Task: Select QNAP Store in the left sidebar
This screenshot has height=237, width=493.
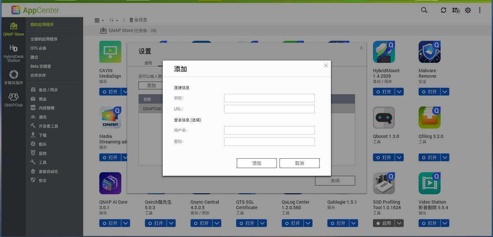Action: click(13, 28)
